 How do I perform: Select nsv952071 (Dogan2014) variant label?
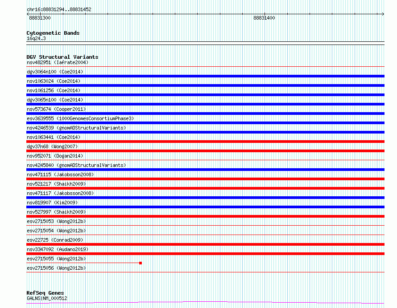(x=55, y=156)
